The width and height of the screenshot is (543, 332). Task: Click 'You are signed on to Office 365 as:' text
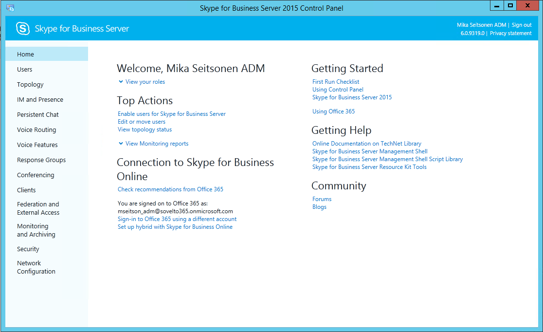click(x=163, y=203)
